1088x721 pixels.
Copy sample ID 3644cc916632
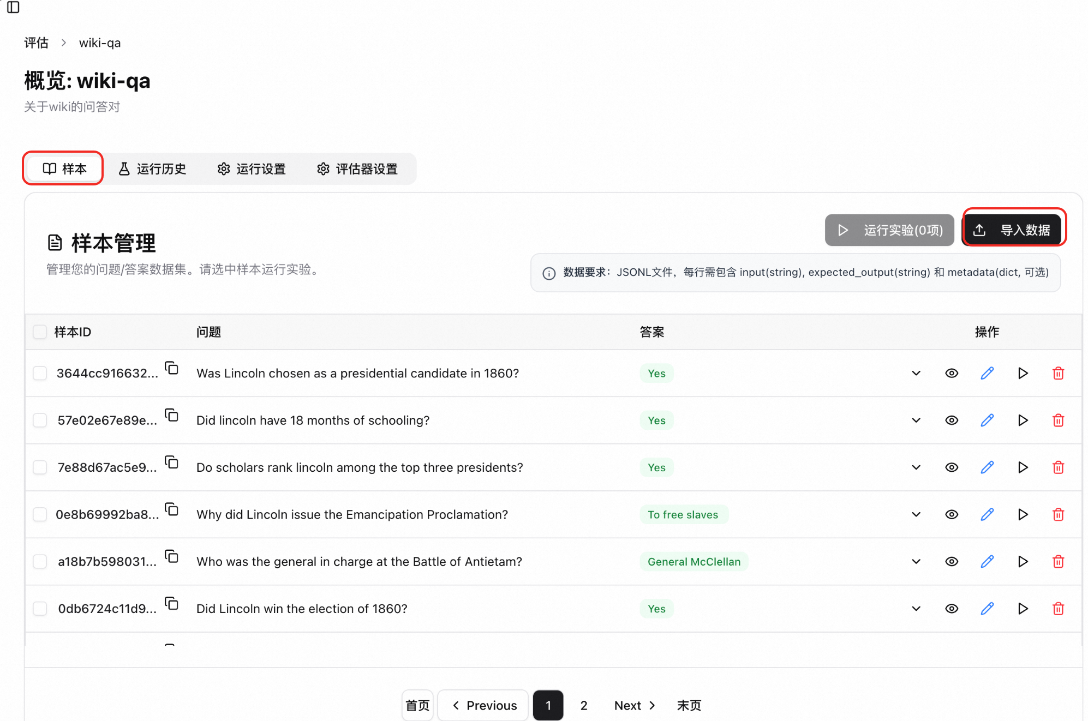[172, 368]
